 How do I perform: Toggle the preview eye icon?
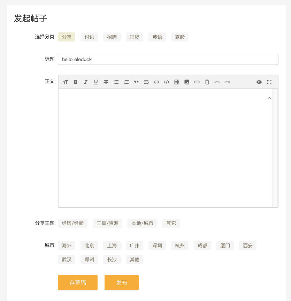click(x=259, y=82)
